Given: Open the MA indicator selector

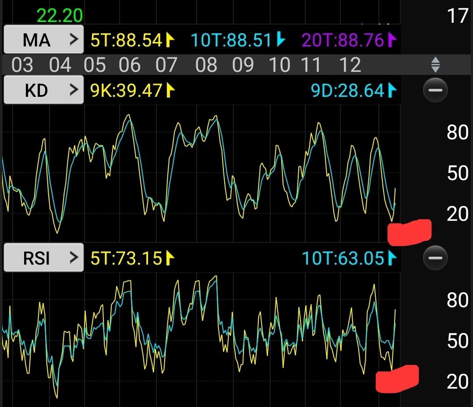Looking at the screenshot, I should click(43, 39).
